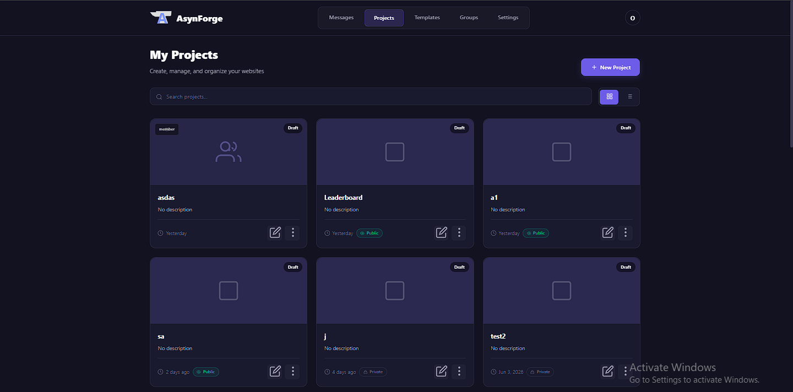Open asdas project thumbnail with people icon
Image resolution: width=793 pixels, height=392 pixels.
[x=229, y=152]
